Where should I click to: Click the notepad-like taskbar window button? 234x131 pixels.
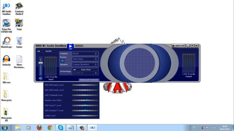pyautogui.click(x=71, y=128)
